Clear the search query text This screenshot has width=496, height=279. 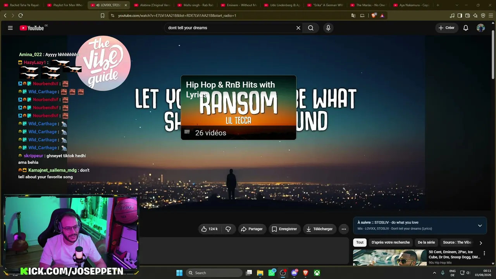tap(298, 28)
